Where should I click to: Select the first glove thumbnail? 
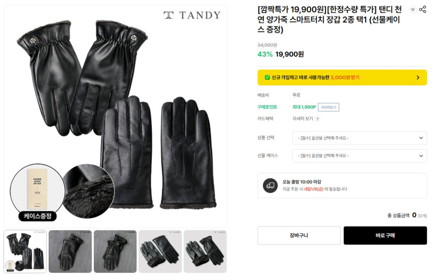click(x=25, y=252)
